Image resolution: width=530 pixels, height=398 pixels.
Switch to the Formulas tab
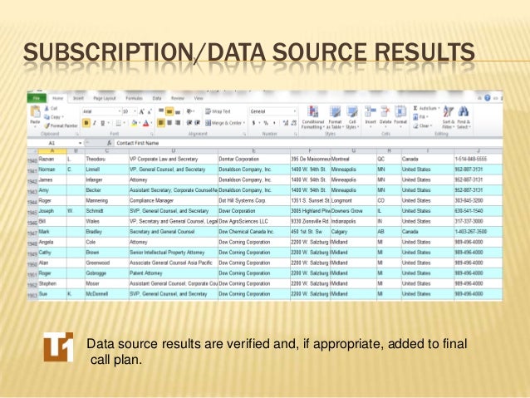(x=134, y=98)
